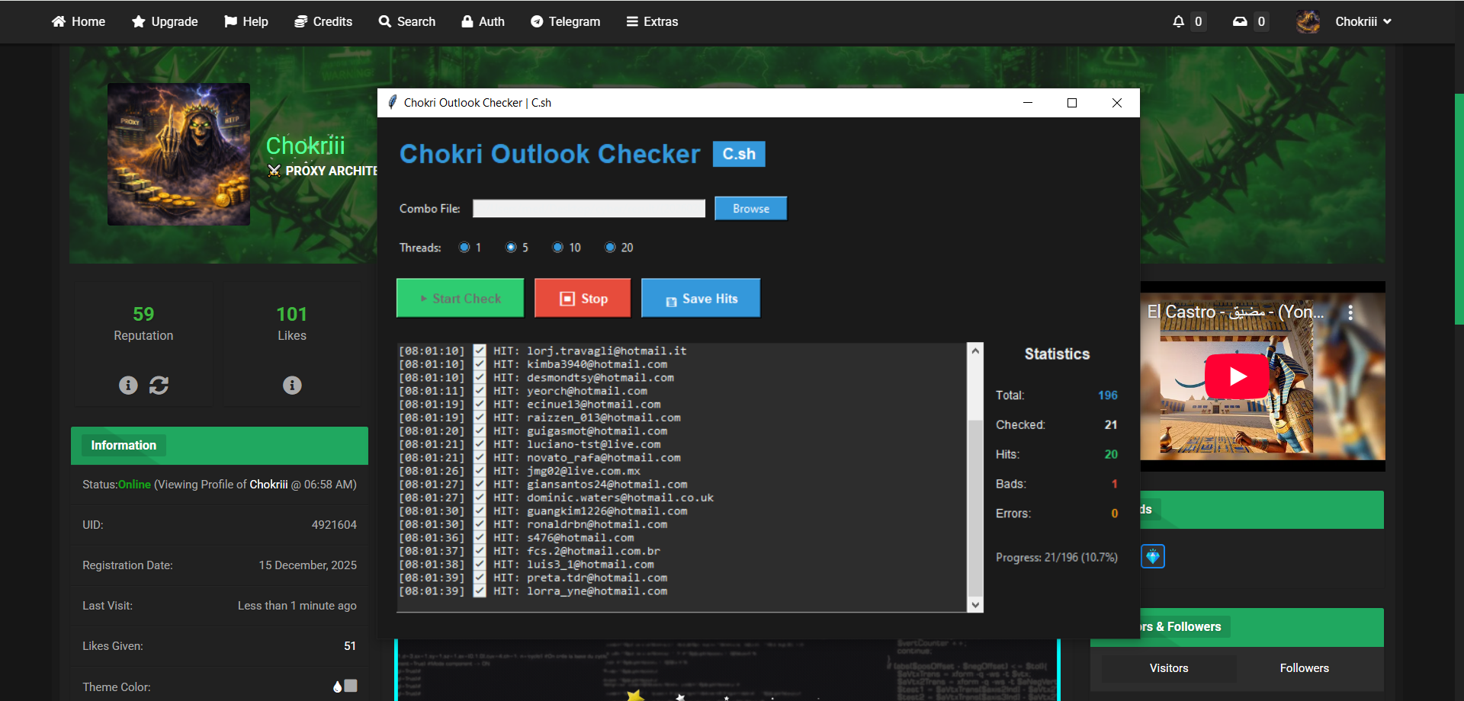Image resolution: width=1464 pixels, height=701 pixels.
Task: Click the UID value "4921604"
Action: [x=334, y=525]
